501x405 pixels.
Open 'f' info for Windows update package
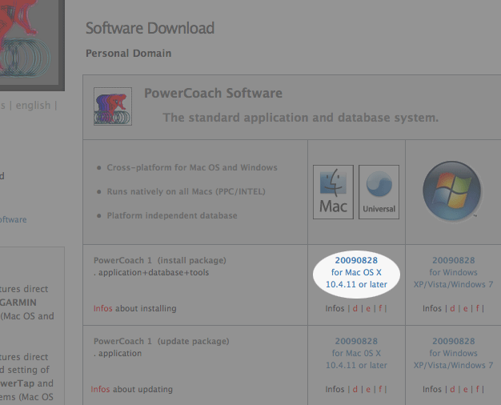tap(477, 389)
